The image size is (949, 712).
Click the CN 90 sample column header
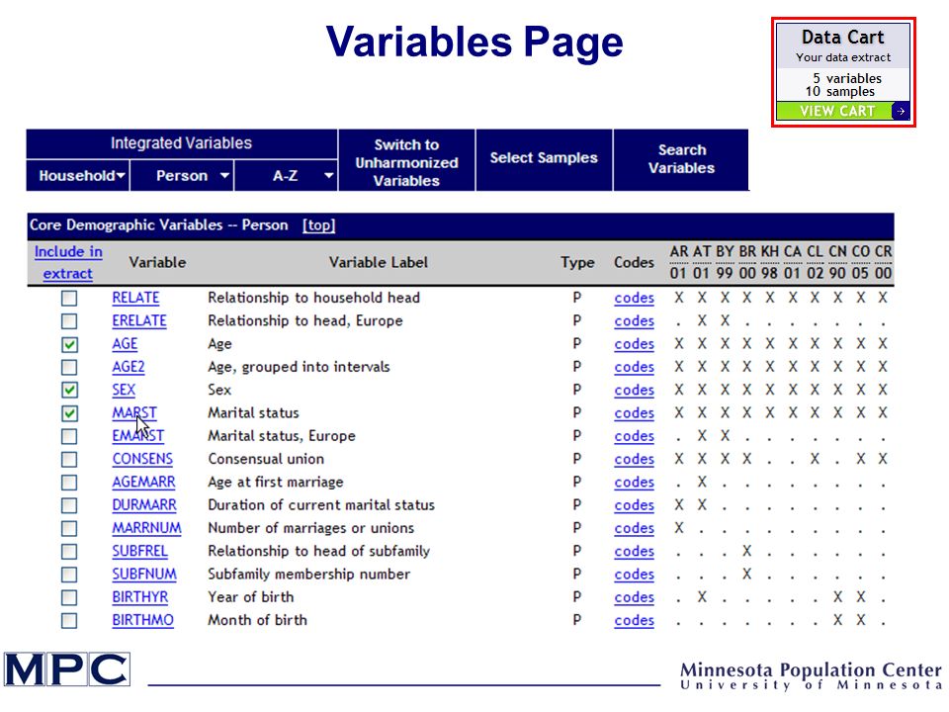click(837, 262)
